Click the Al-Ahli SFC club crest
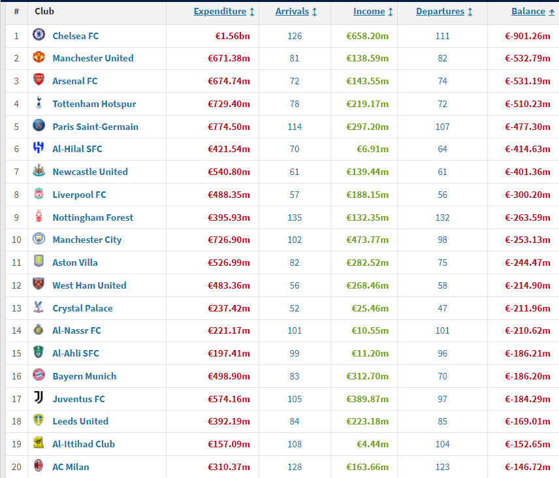The height and width of the screenshot is (478, 559). click(x=39, y=352)
